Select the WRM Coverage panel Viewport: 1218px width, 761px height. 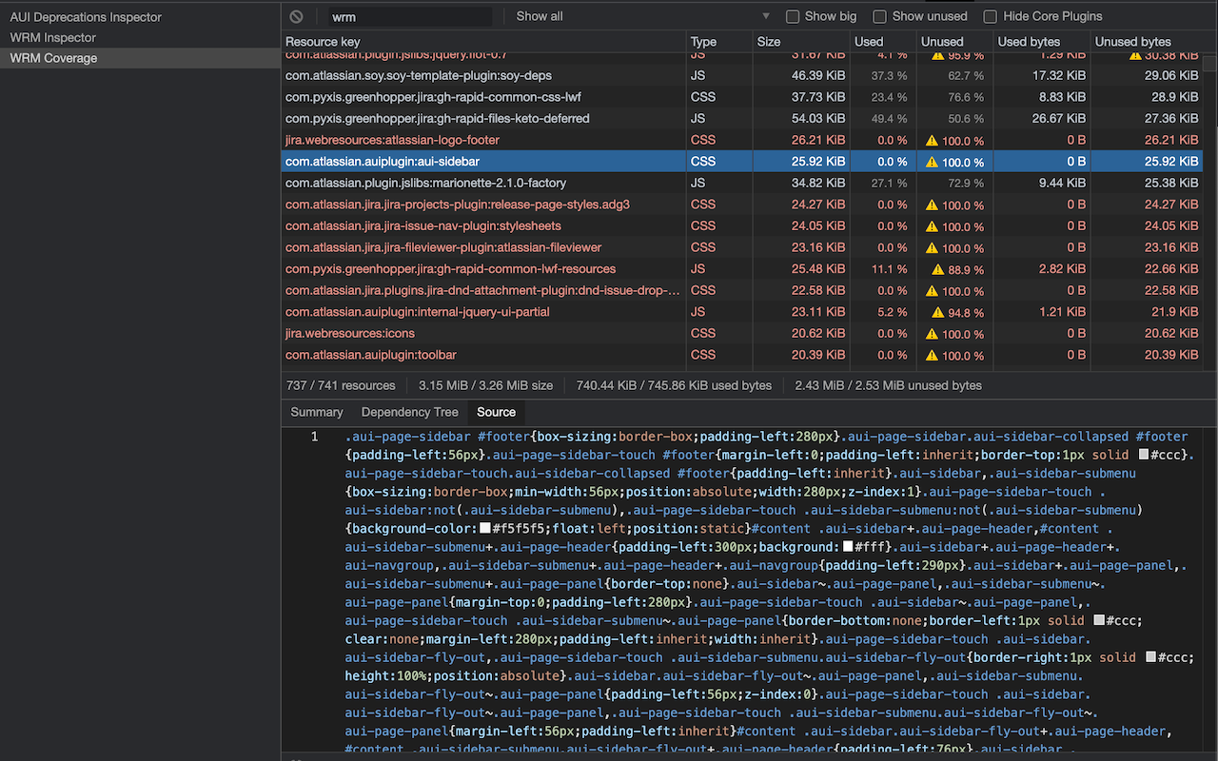(x=140, y=58)
